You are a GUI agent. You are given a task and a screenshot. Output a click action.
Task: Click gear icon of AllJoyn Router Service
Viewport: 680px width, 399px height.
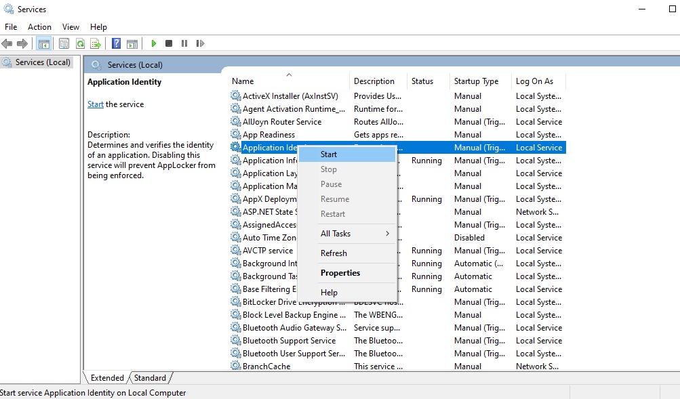point(235,121)
